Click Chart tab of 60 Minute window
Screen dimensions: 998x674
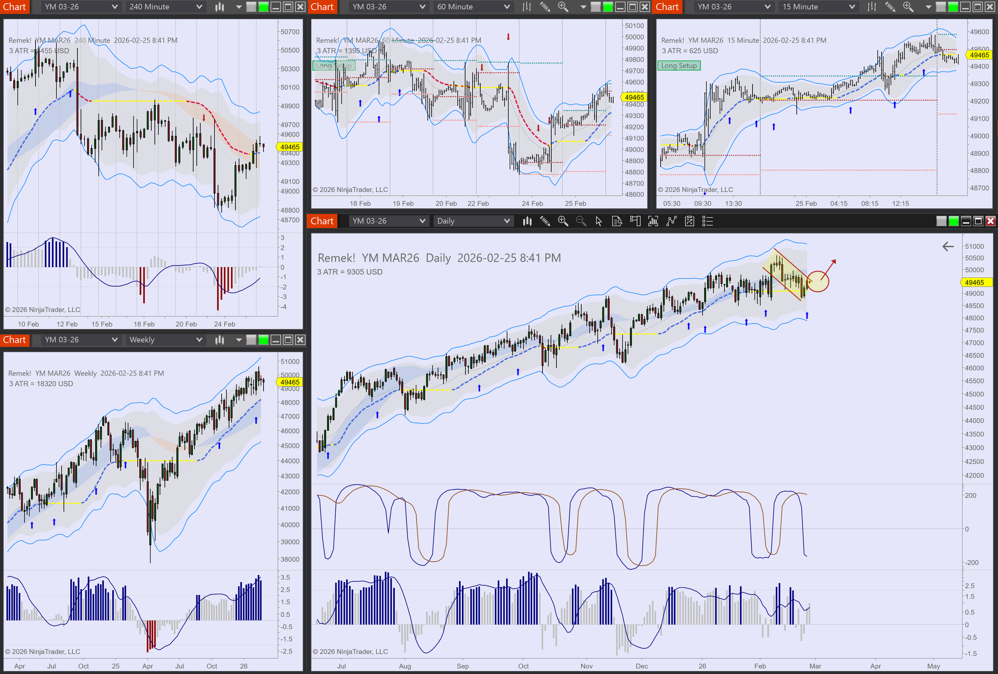click(x=322, y=7)
